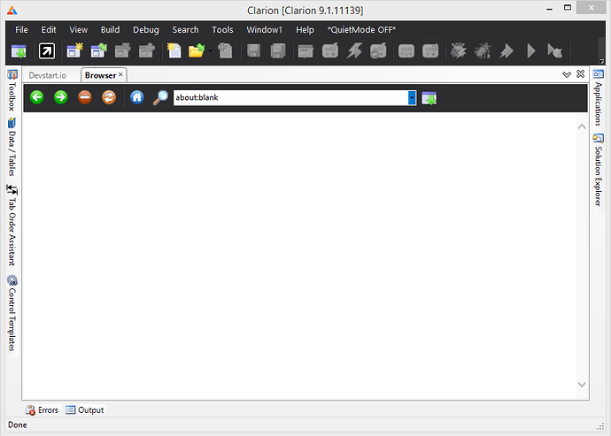Open the Errors pane

click(42, 410)
